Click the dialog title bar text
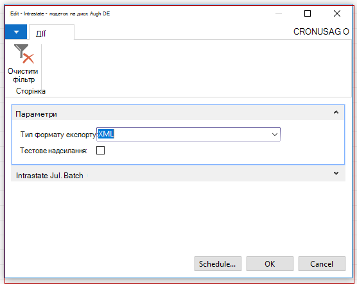The width and height of the screenshot is (357, 284). click(x=60, y=13)
